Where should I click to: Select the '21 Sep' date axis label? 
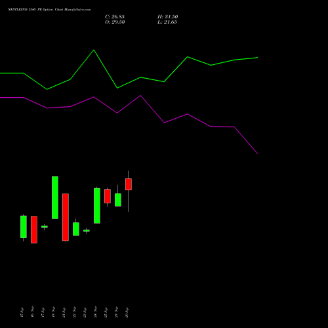(x=64, y=312)
